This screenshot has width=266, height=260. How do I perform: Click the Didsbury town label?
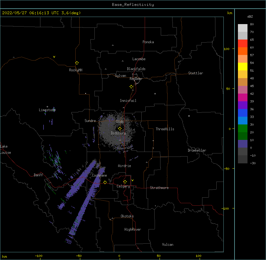118,133
